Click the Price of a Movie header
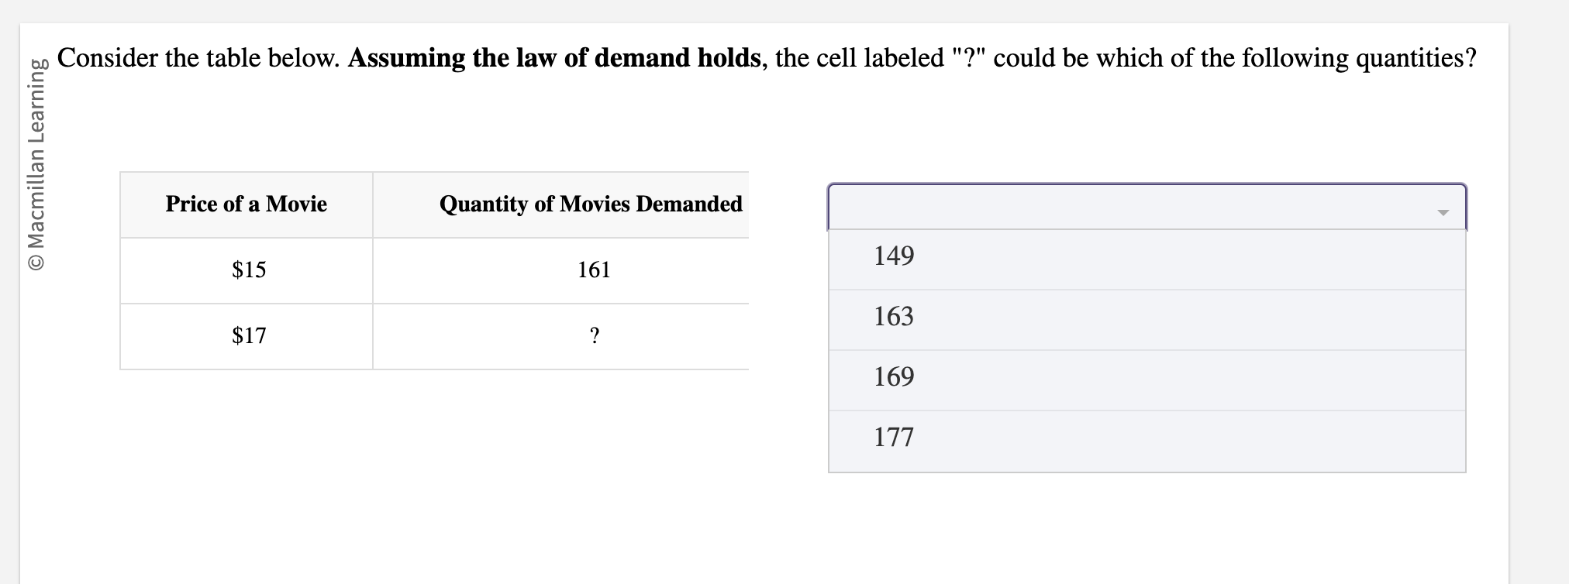1569x584 pixels. click(246, 204)
